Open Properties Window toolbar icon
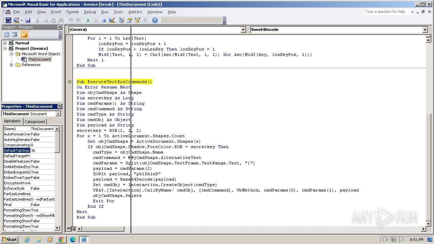 pyautogui.click(x=130, y=21)
